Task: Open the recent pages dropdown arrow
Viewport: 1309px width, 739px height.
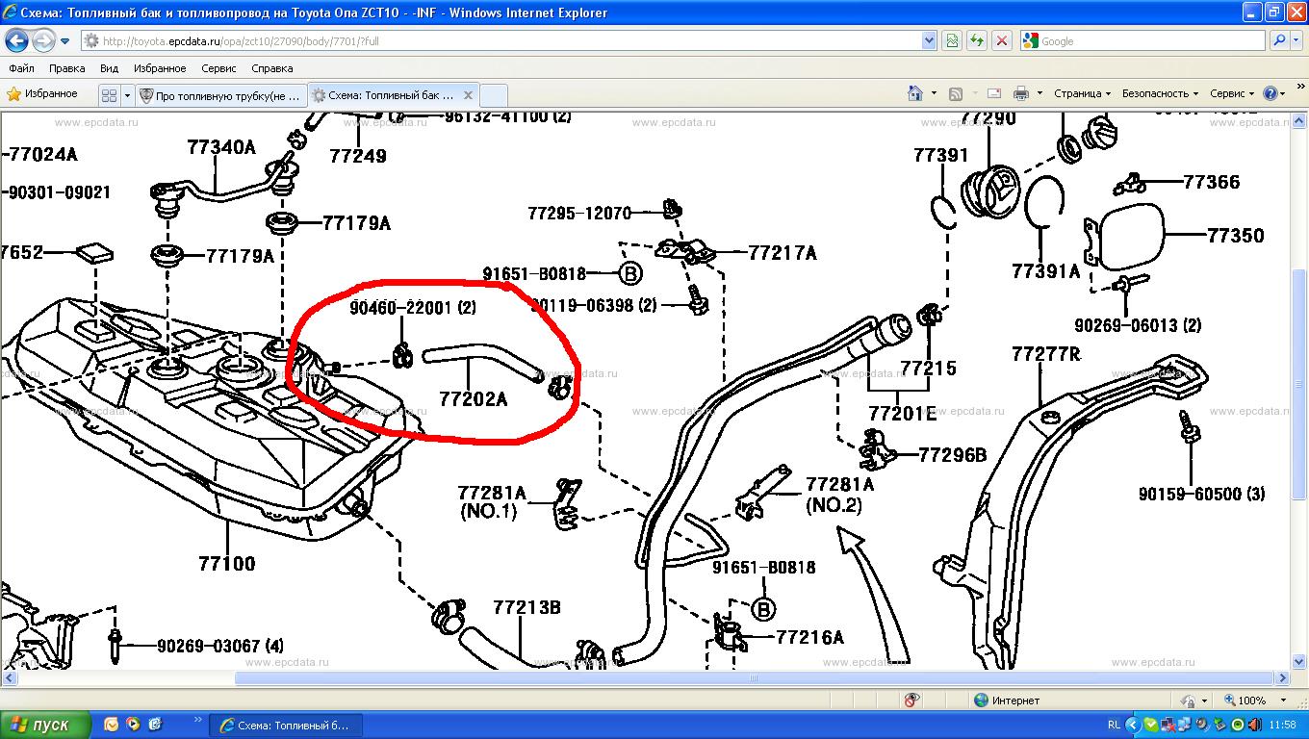Action: click(x=64, y=41)
